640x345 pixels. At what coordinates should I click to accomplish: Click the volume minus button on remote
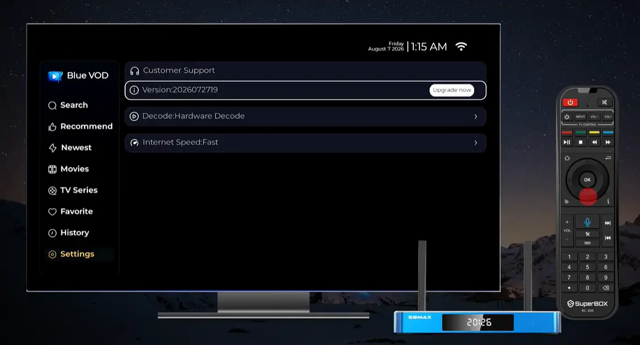click(567, 239)
